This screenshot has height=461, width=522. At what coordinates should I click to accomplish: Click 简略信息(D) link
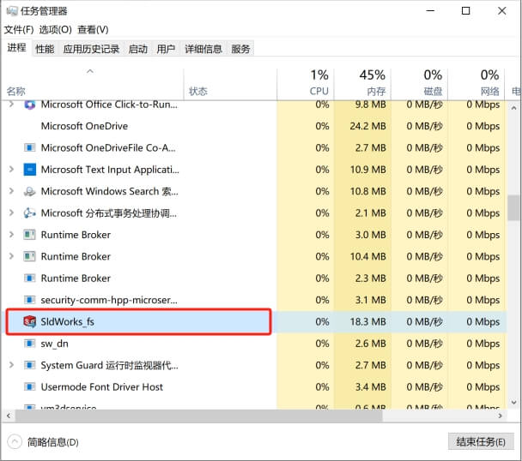pyautogui.click(x=53, y=442)
